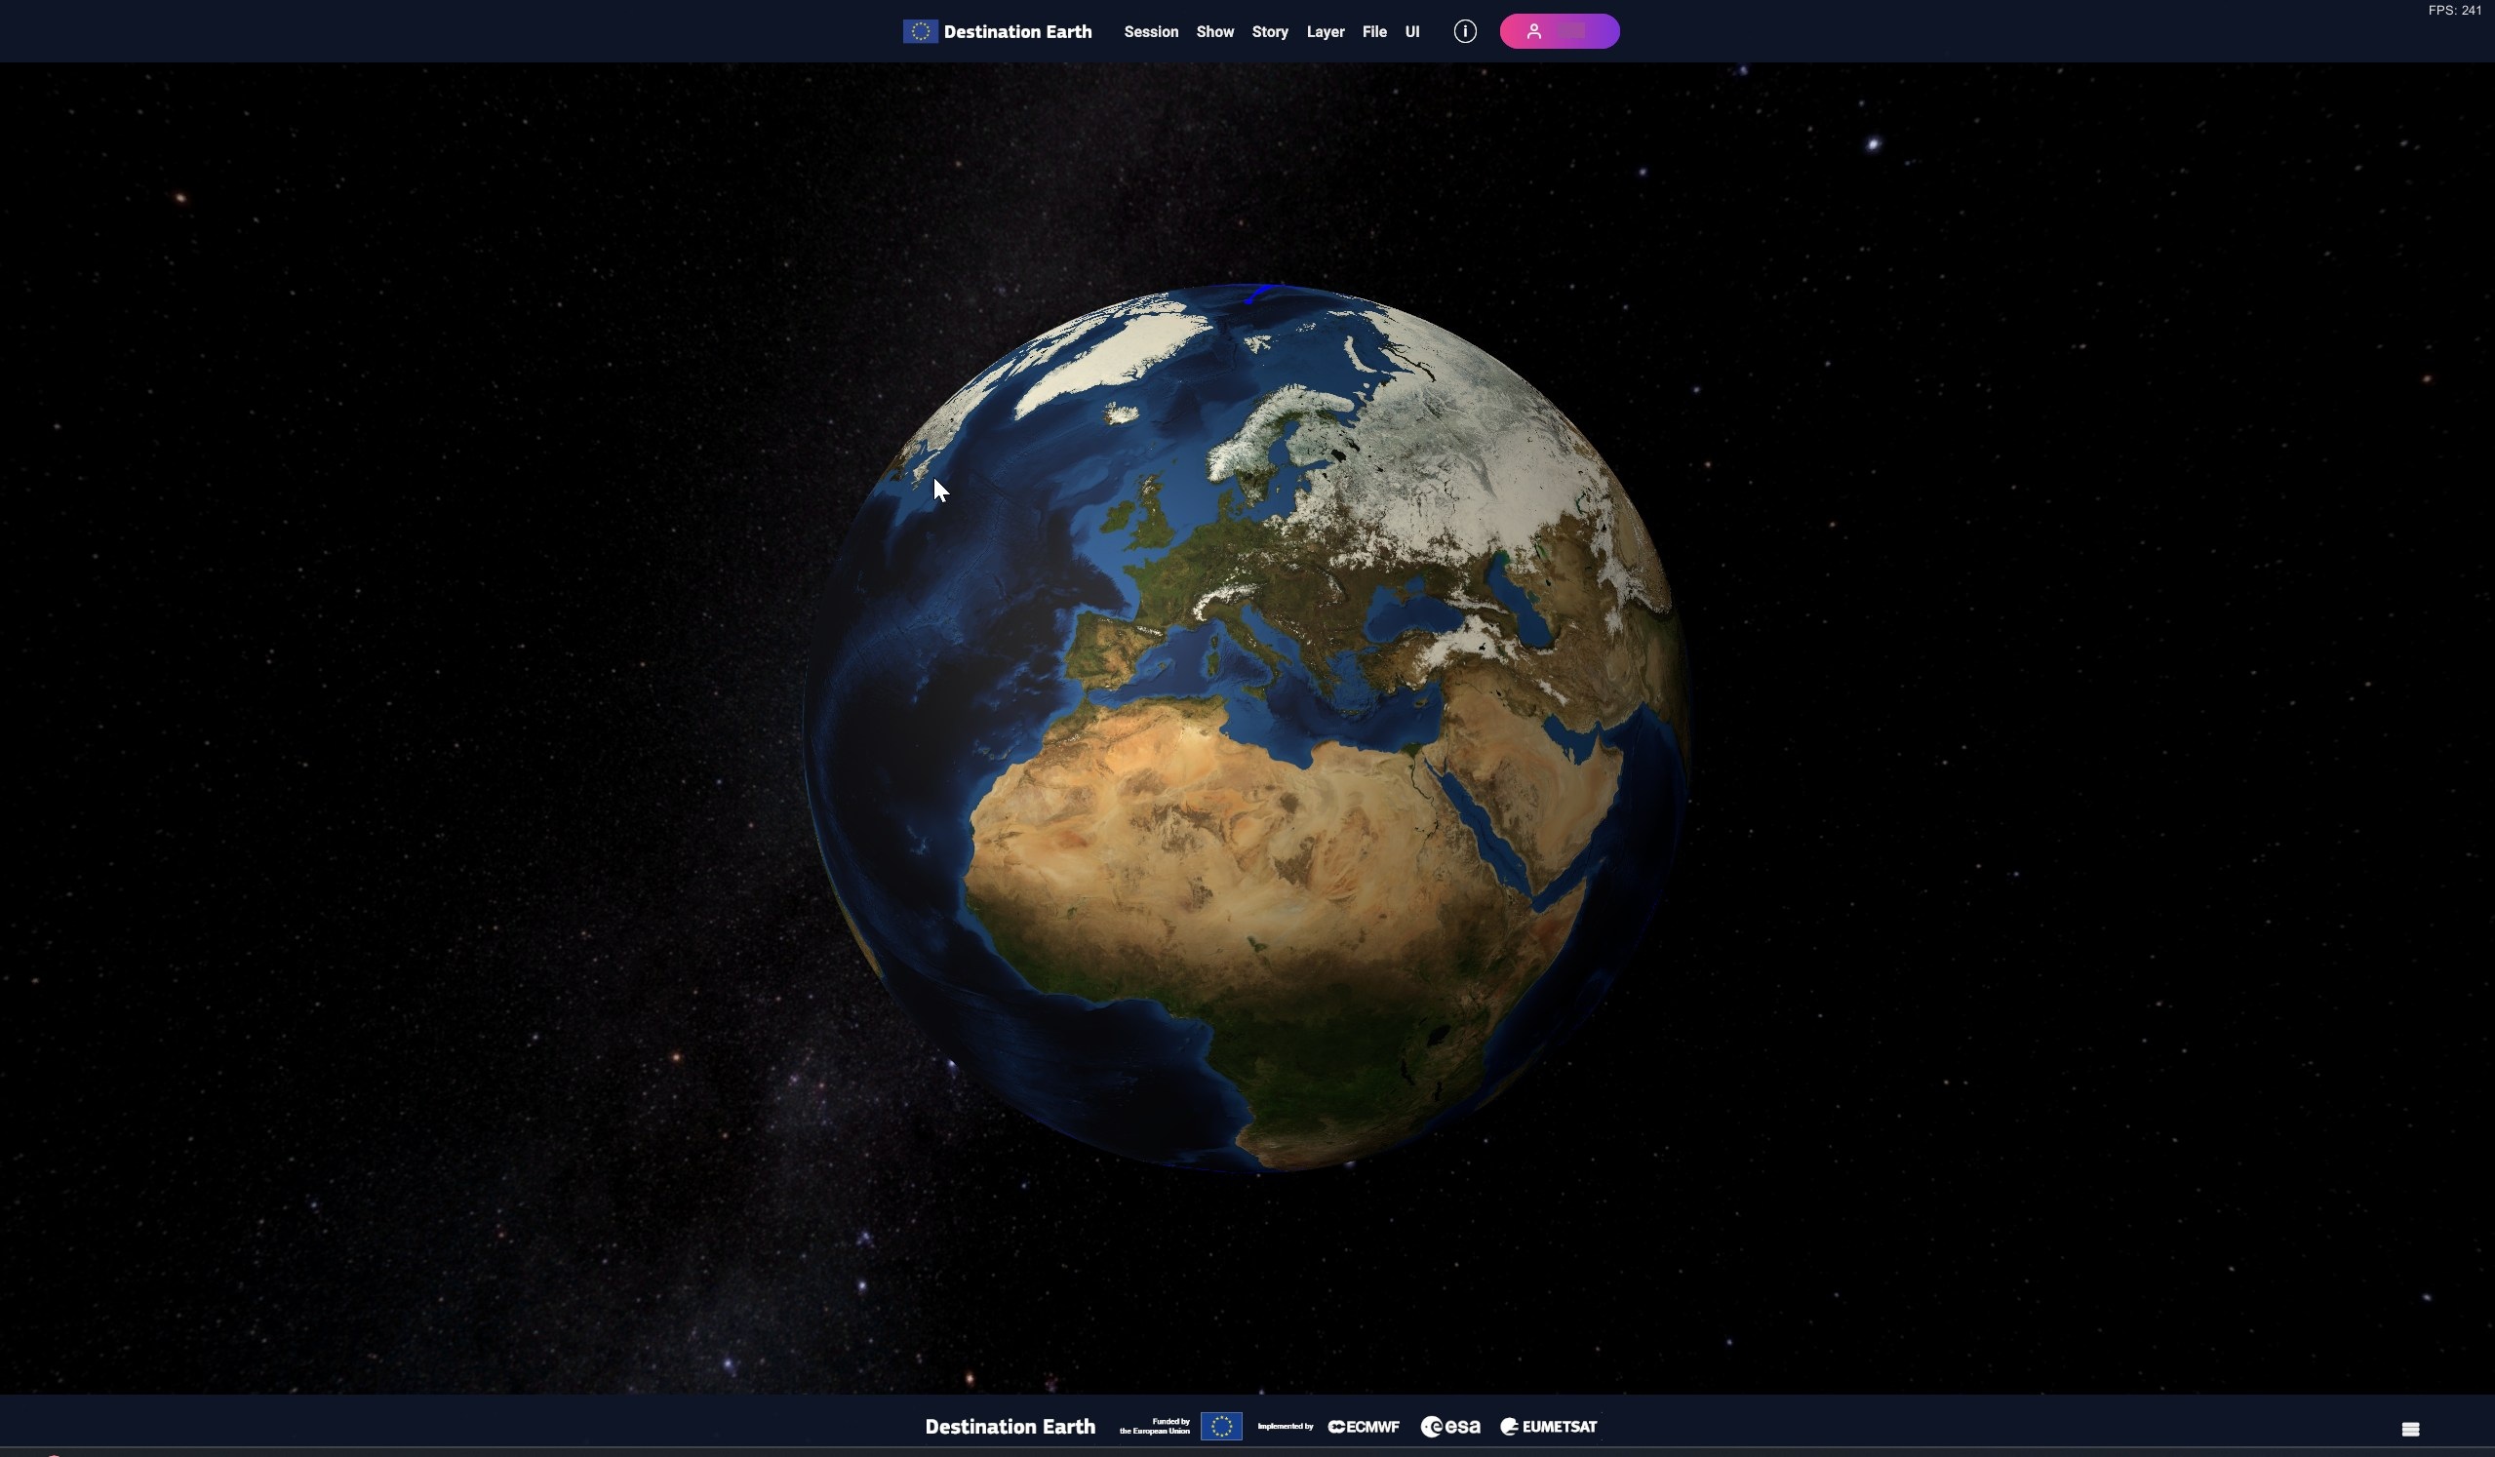Click the EU flag in footer
Screen dimensions: 2495x1457
point(1221,1427)
